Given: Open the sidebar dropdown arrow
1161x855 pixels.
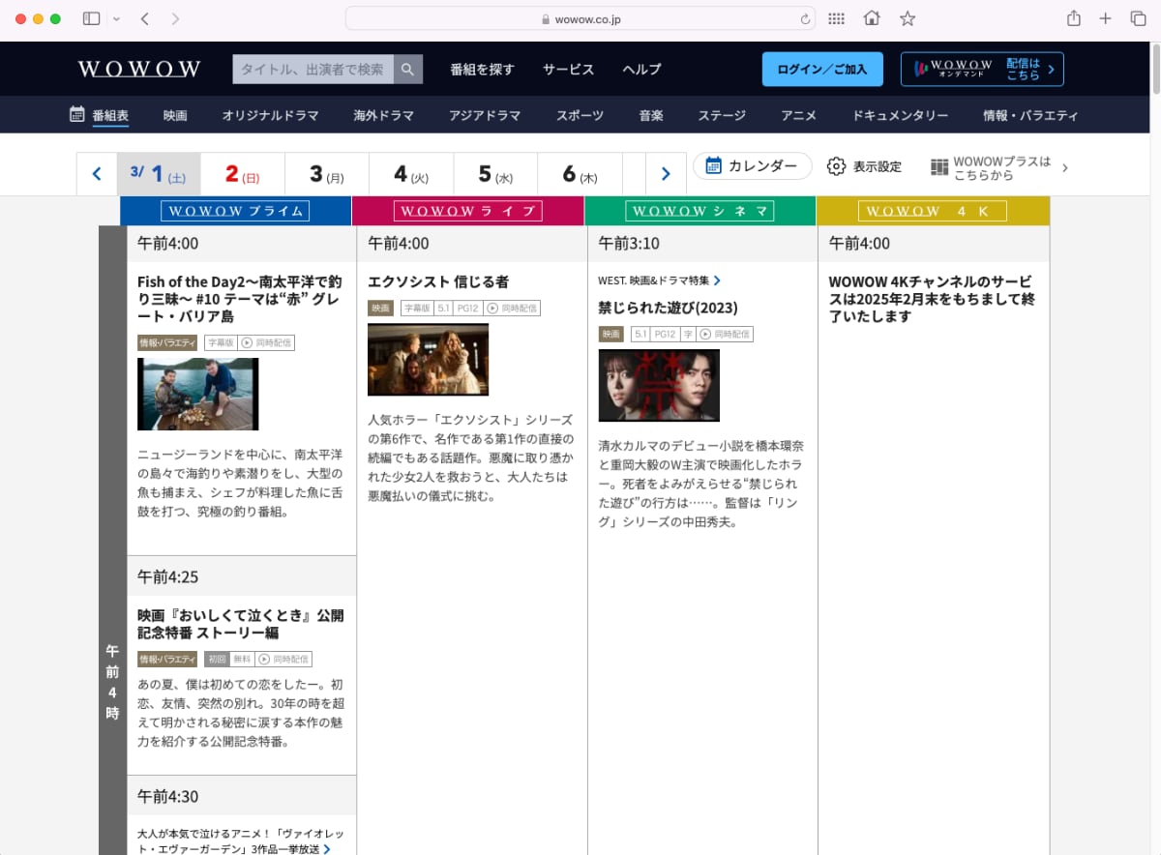Looking at the screenshot, I should tap(115, 17).
